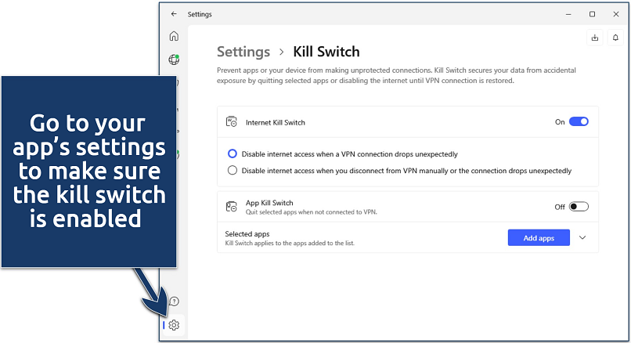Click the App Kill Switch row icon
This screenshot has height=343, width=631.
(232, 207)
